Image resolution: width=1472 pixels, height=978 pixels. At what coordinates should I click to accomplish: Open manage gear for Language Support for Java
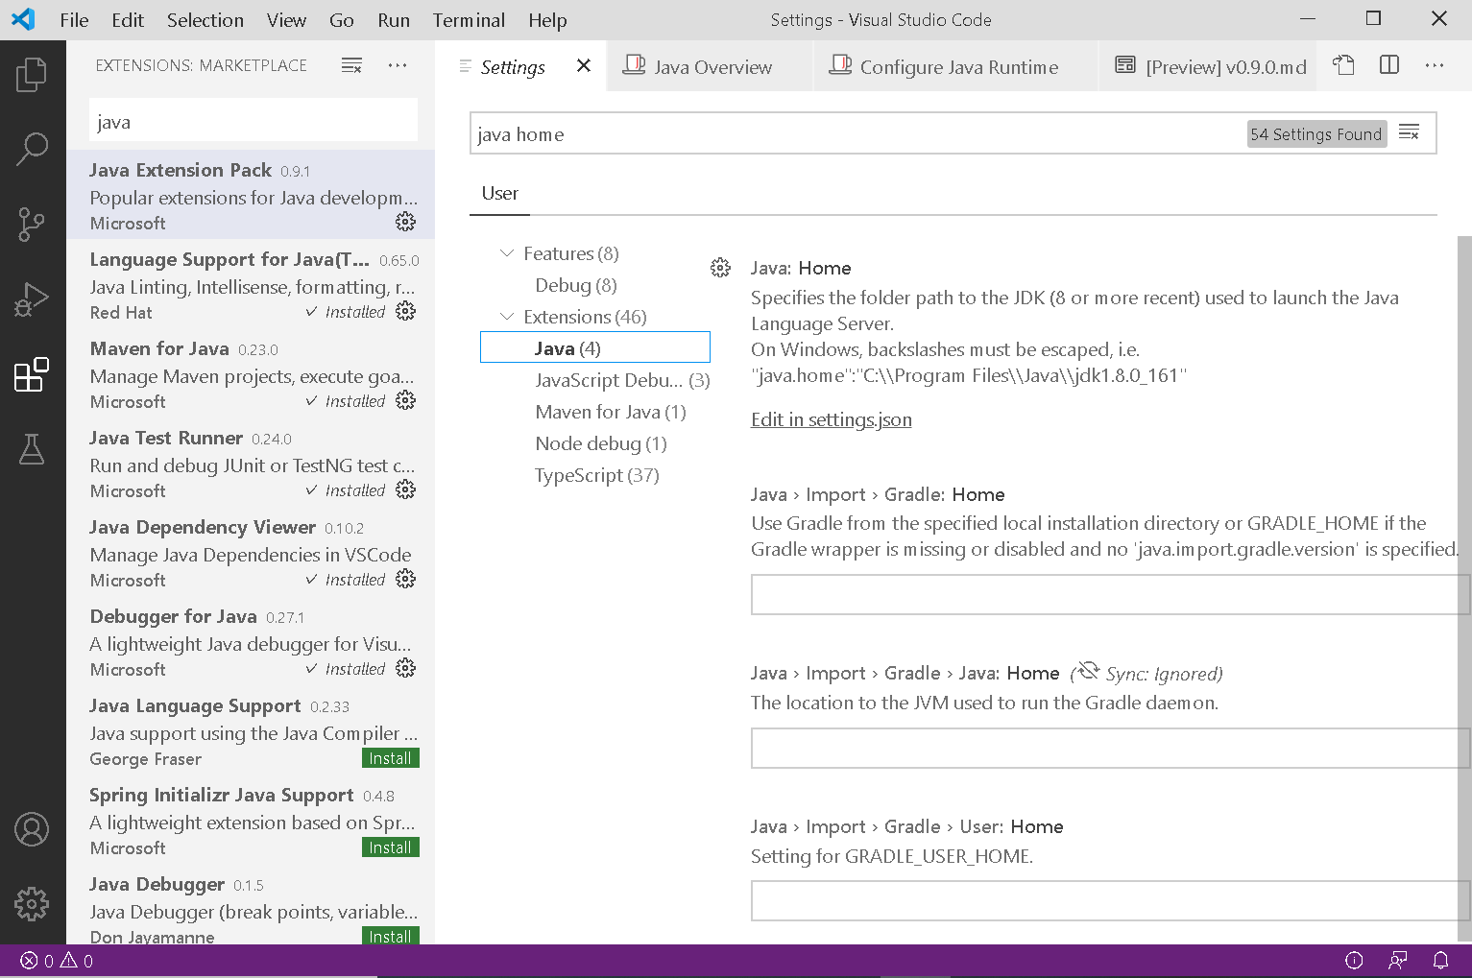point(406,311)
